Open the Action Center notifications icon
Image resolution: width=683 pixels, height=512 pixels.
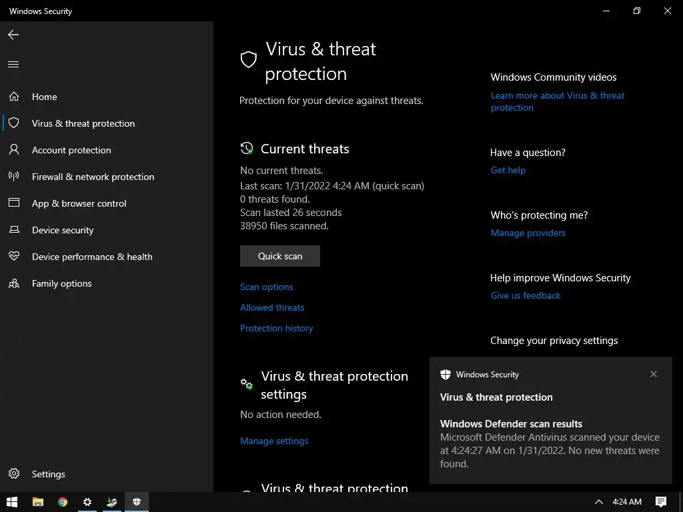pyautogui.click(x=661, y=502)
